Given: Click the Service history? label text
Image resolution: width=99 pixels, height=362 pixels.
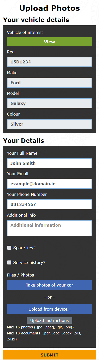Looking at the screenshot, I should (29, 262).
